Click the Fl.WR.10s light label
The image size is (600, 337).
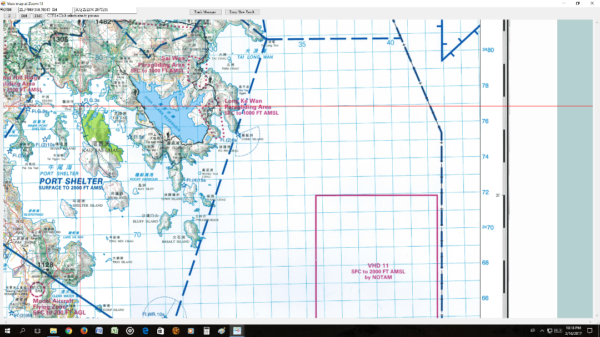153,314
